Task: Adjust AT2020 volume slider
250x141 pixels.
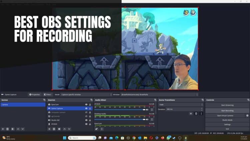Action: click(x=120, y=110)
